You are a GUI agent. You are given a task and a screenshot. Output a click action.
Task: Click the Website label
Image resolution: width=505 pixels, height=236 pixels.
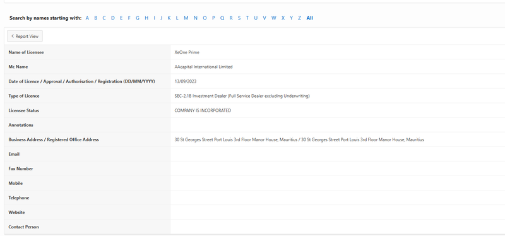click(x=16, y=213)
